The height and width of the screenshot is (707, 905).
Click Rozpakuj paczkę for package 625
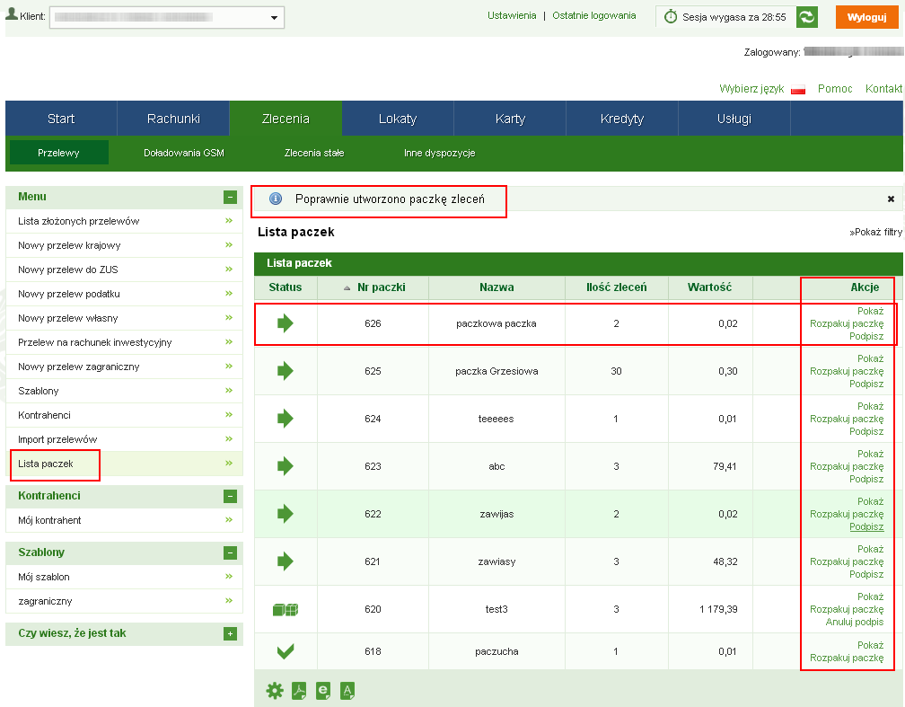click(847, 371)
